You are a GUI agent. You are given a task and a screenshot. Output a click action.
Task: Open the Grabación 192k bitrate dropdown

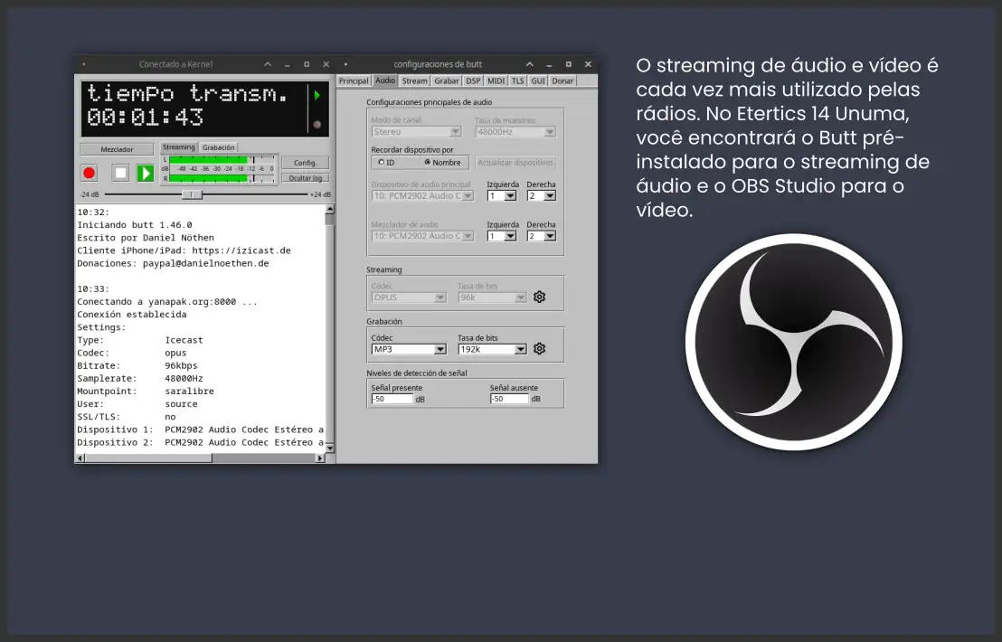[492, 349]
